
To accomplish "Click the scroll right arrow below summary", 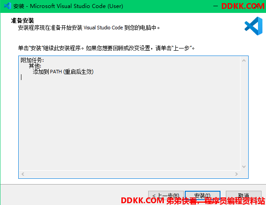I will click(236, 174).
